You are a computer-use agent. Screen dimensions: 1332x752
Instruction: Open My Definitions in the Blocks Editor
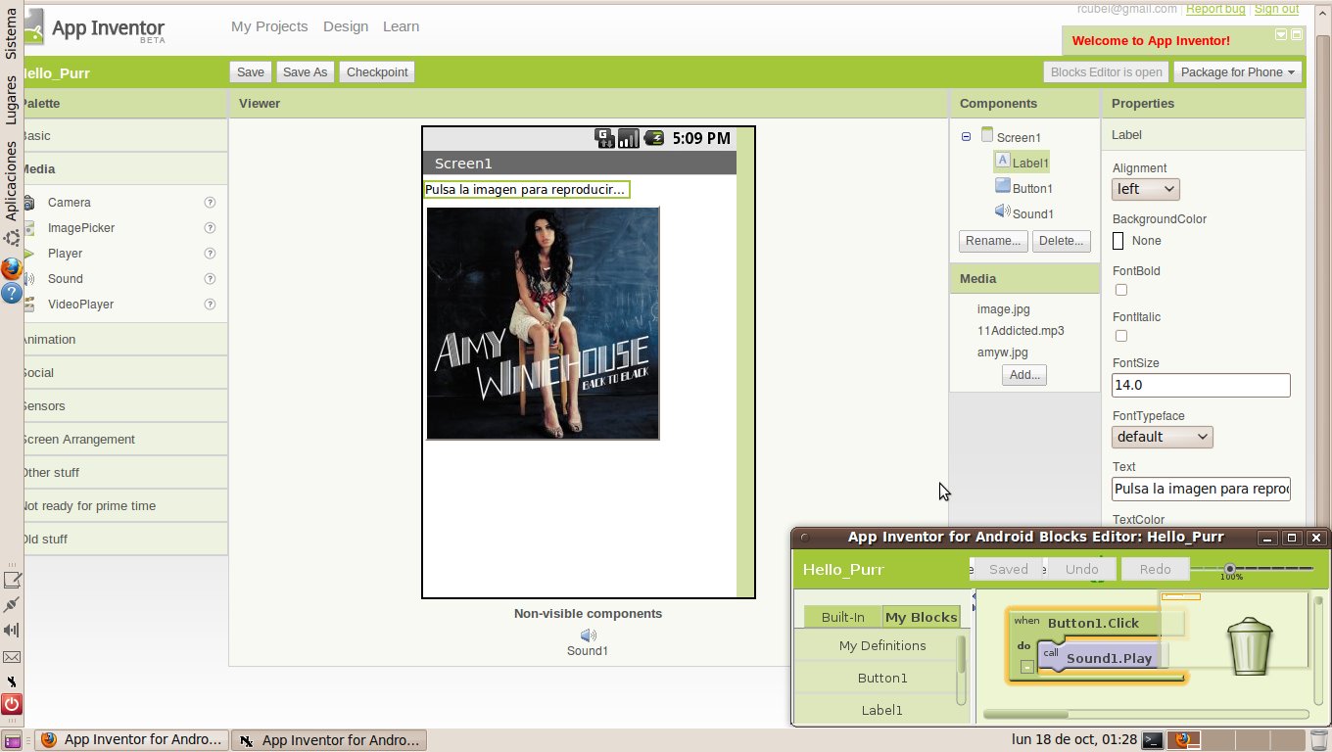[882, 645]
